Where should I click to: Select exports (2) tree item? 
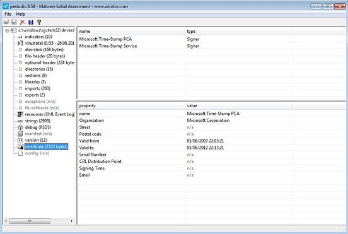[35, 95]
